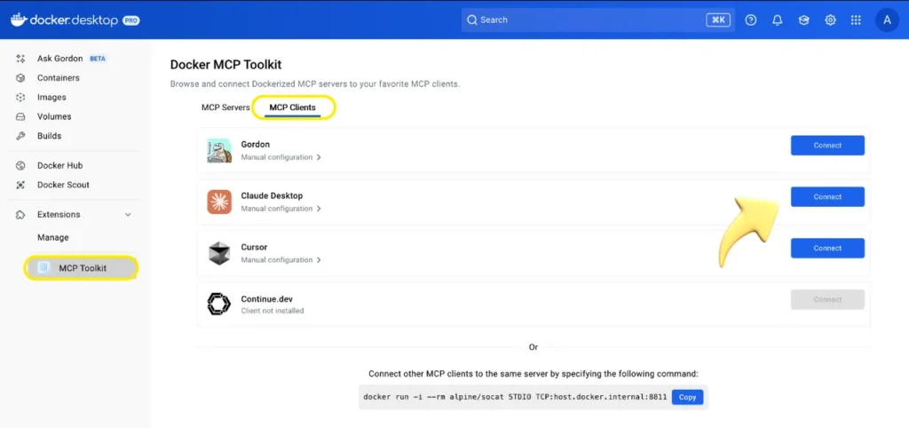Click the Images sidebar icon
Viewport: 909px width, 428px height.
pyautogui.click(x=20, y=98)
